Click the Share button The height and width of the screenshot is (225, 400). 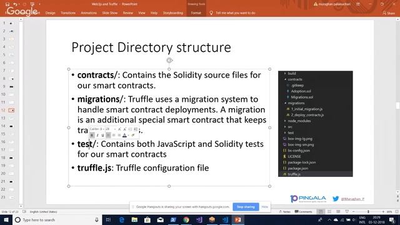(x=389, y=12)
